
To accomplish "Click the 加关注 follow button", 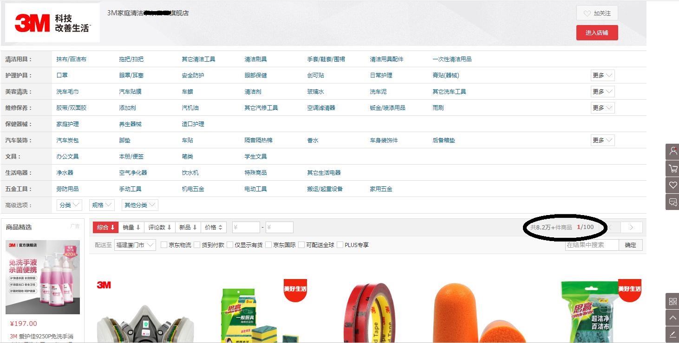I will (x=597, y=13).
